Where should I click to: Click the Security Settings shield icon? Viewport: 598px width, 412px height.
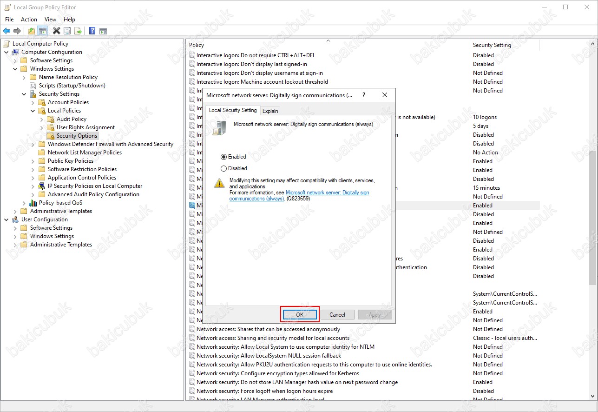(33, 94)
